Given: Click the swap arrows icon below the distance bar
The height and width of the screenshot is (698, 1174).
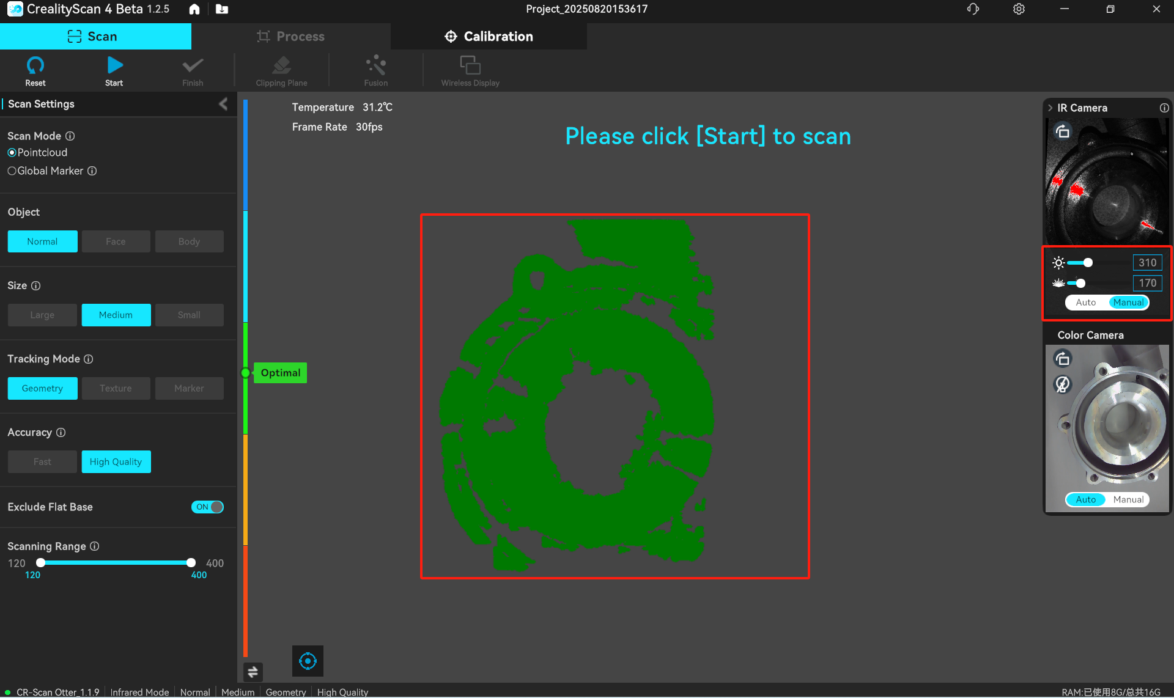Looking at the screenshot, I should tap(253, 672).
